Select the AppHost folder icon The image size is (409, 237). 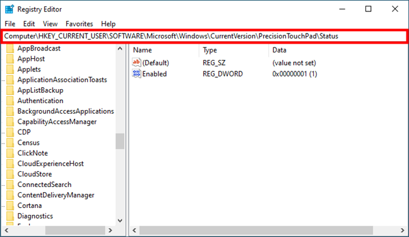[x=10, y=59]
